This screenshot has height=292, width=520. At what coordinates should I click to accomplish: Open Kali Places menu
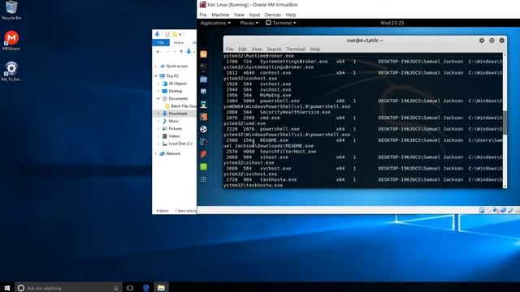[249, 23]
